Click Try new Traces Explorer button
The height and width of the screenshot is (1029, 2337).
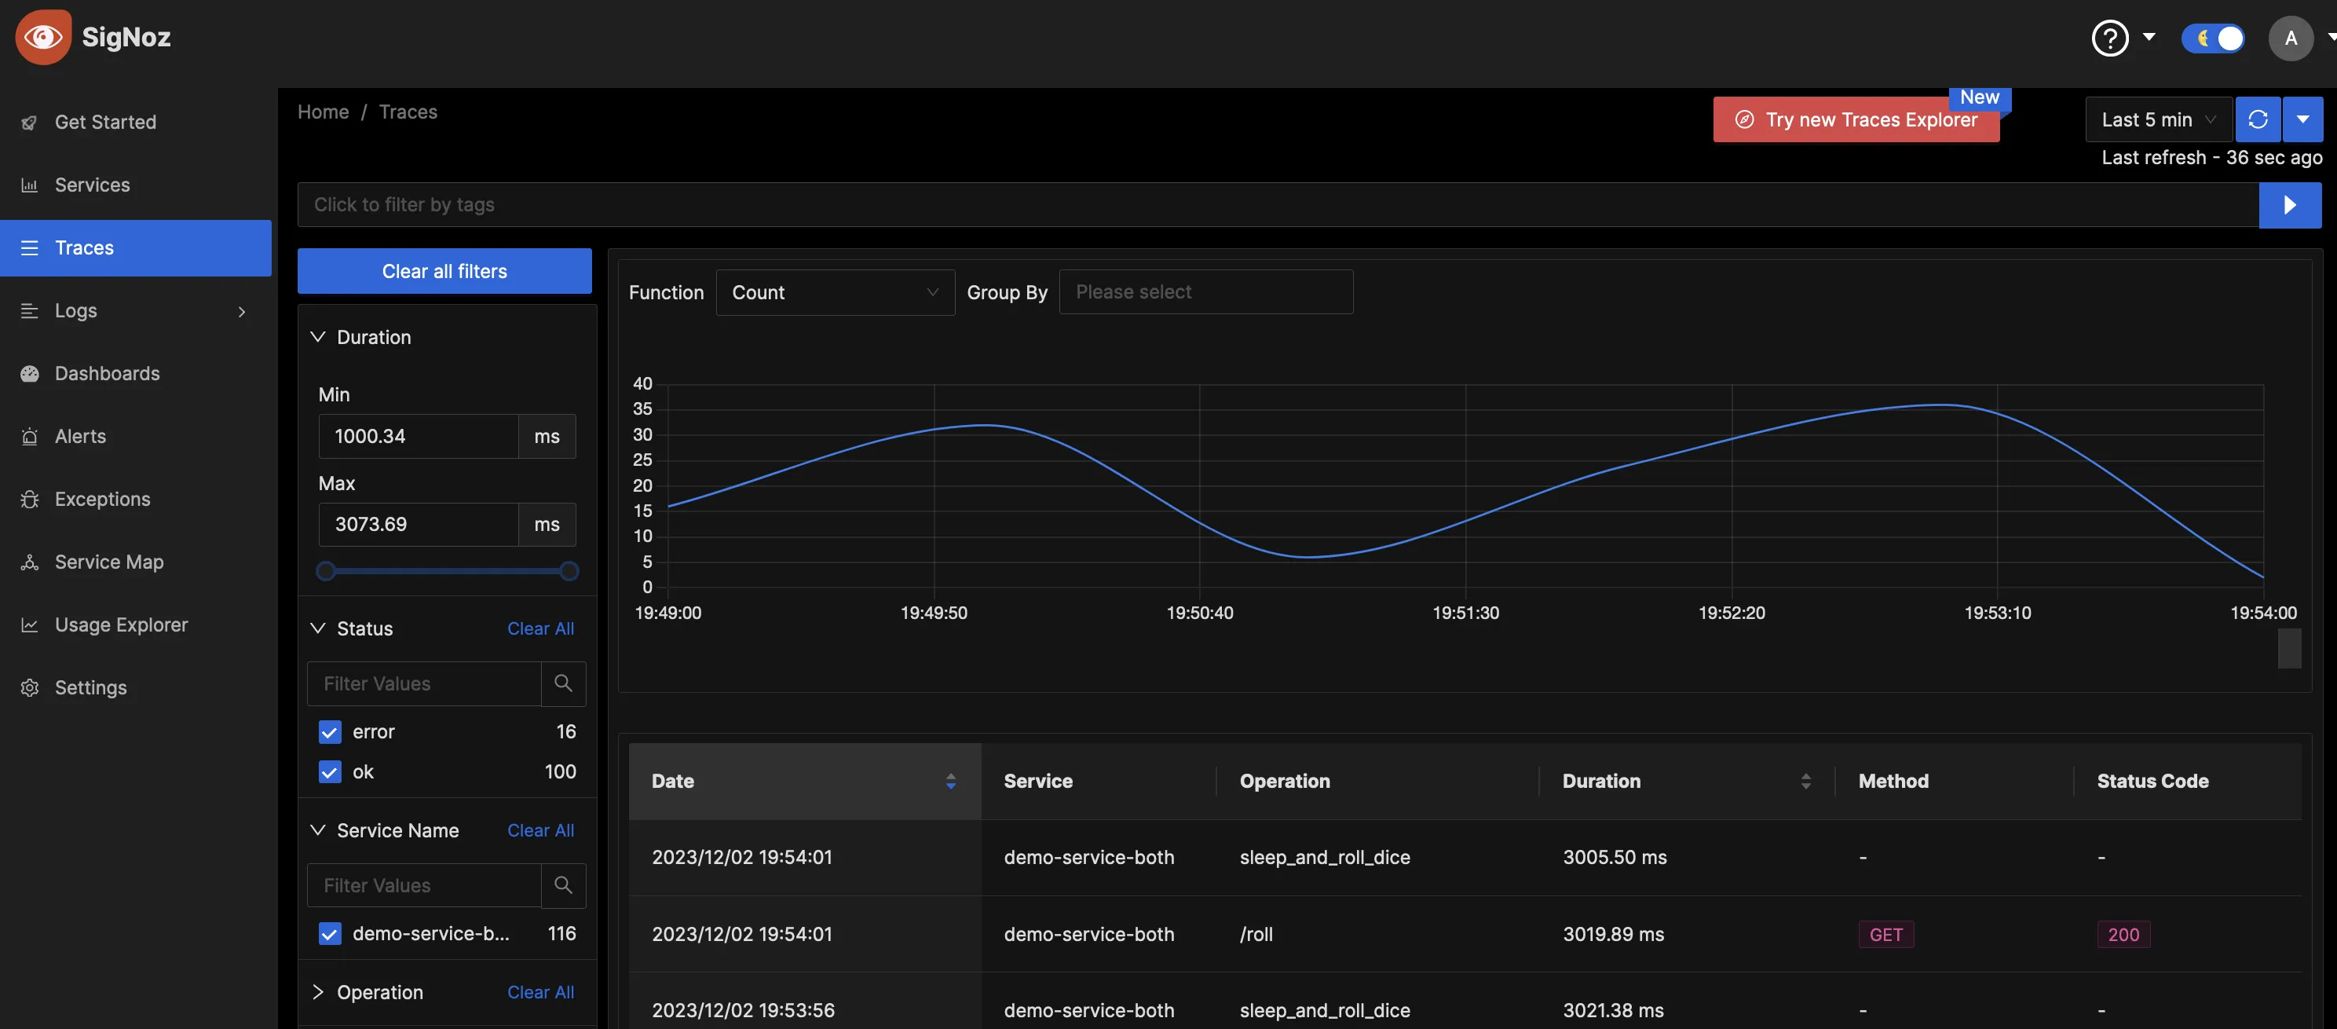[x=1856, y=119]
